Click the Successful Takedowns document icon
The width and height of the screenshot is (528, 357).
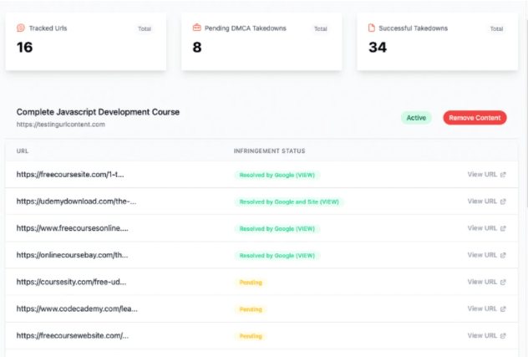coord(372,28)
